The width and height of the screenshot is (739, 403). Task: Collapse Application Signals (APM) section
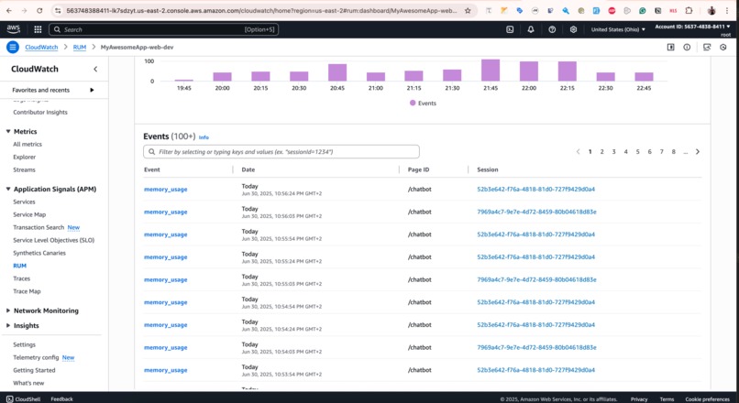click(x=8, y=189)
